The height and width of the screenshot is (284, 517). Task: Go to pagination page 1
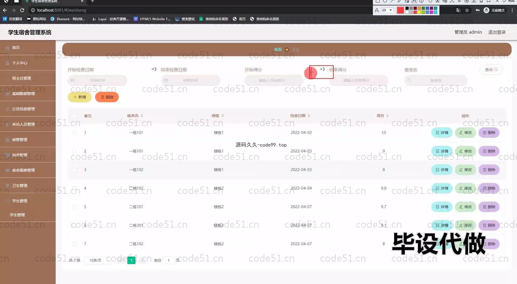tap(131, 260)
